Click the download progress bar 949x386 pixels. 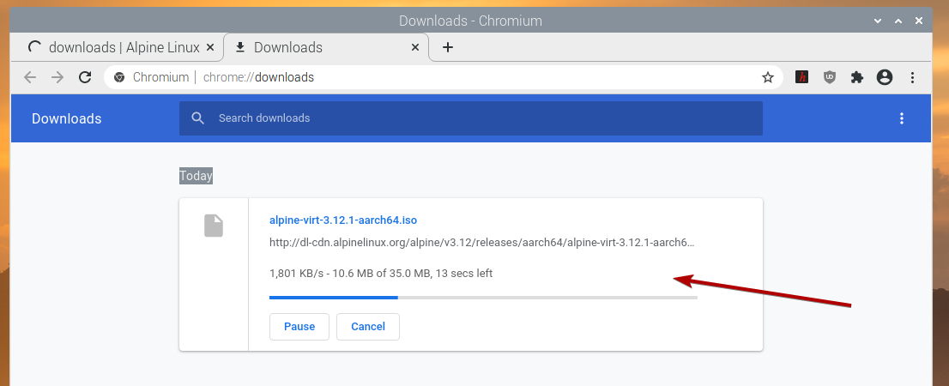point(483,297)
